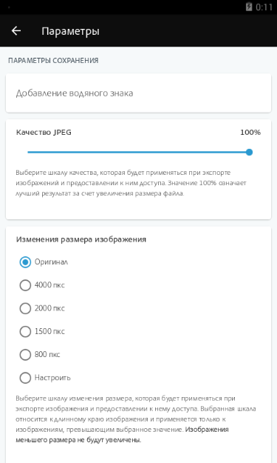Viewport: 277px width, 463px height.
Task: Tap the battery icon in status bar
Action: point(249,7)
